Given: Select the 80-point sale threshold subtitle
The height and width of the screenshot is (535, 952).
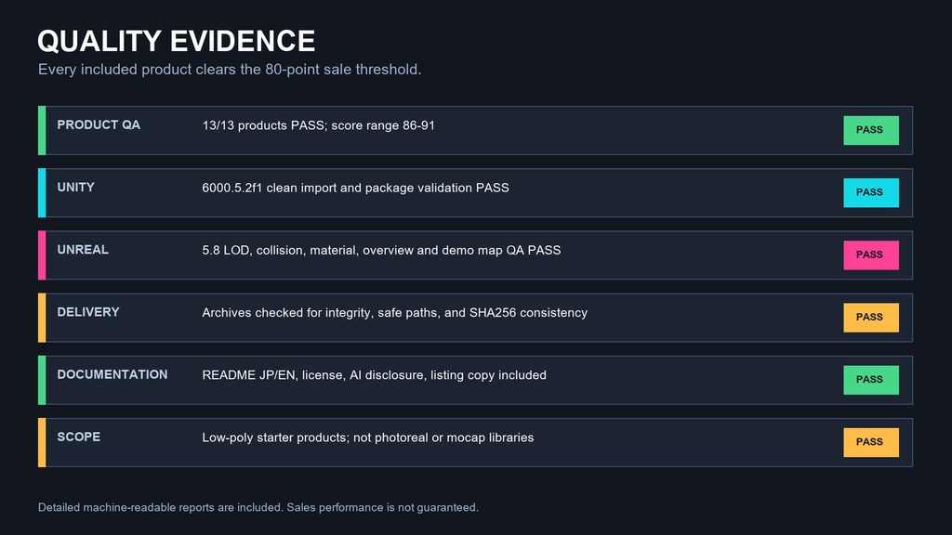Looking at the screenshot, I should point(230,70).
